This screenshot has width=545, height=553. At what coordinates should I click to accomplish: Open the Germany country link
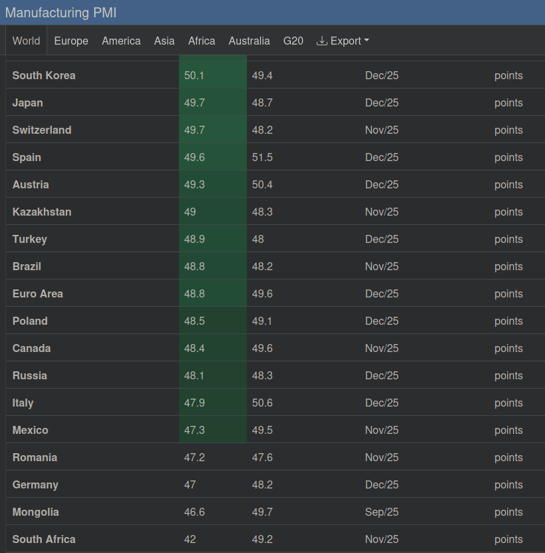click(x=35, y=484)
